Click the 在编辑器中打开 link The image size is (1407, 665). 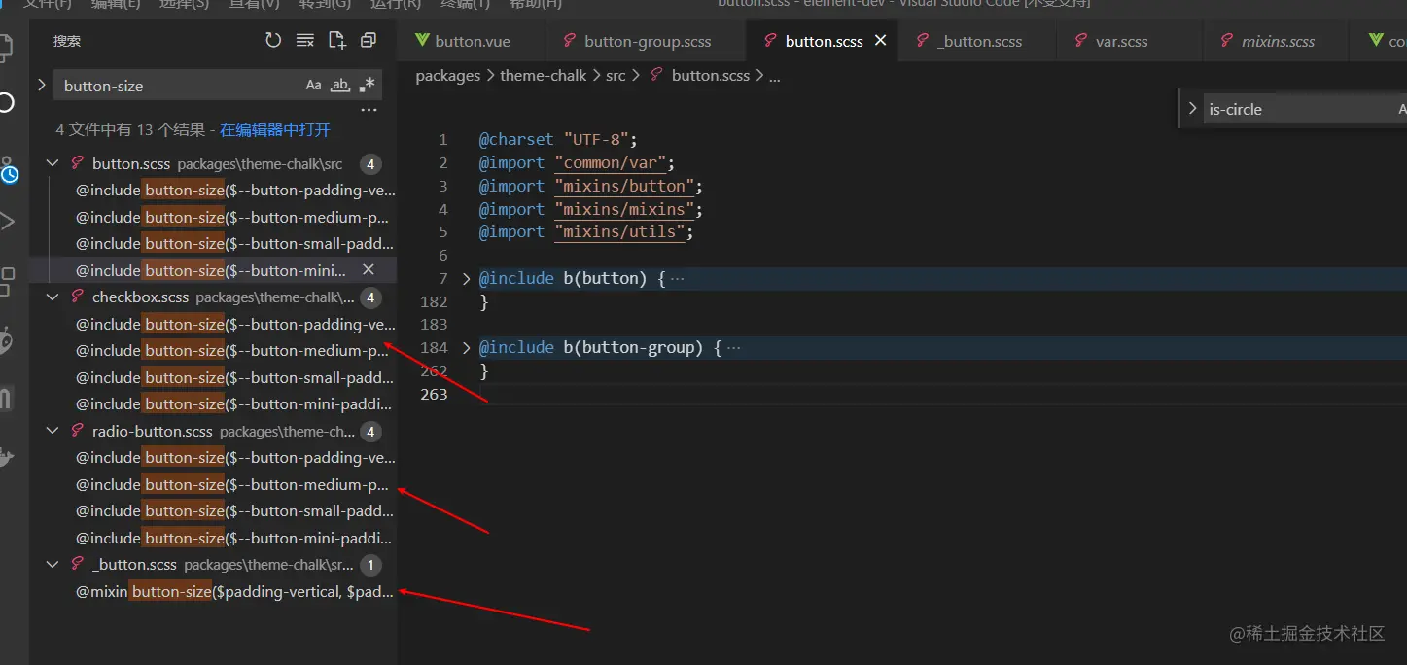tap(275, 129)
